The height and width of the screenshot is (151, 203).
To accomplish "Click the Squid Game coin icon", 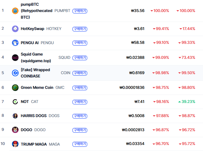I will point(15,57).
